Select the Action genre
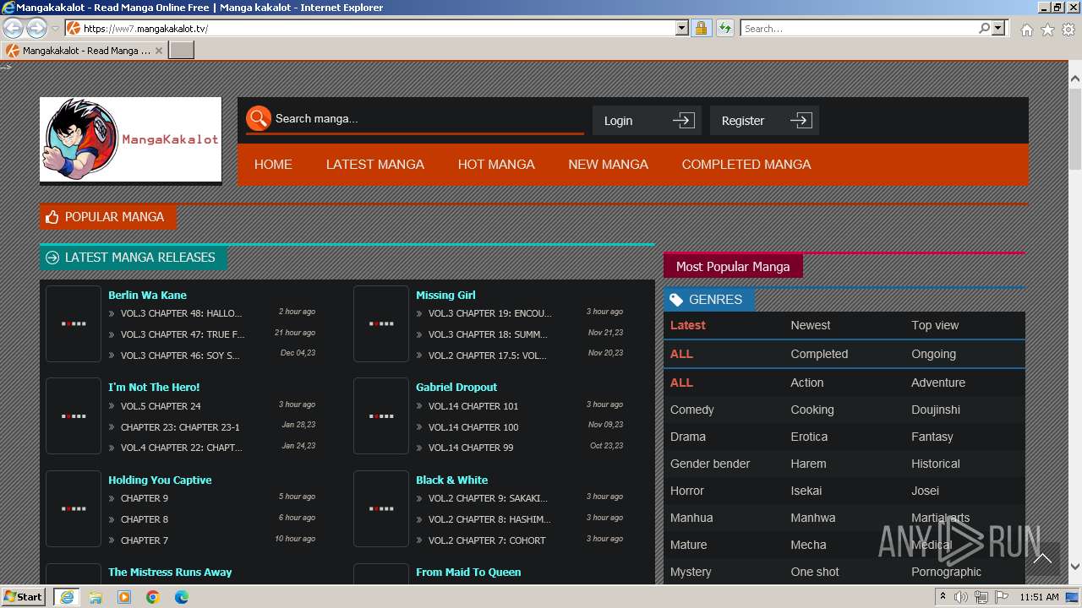The width and height of the screenshot is (1082, 608). point(807,383)
